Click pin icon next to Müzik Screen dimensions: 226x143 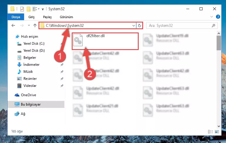point(62,72)
